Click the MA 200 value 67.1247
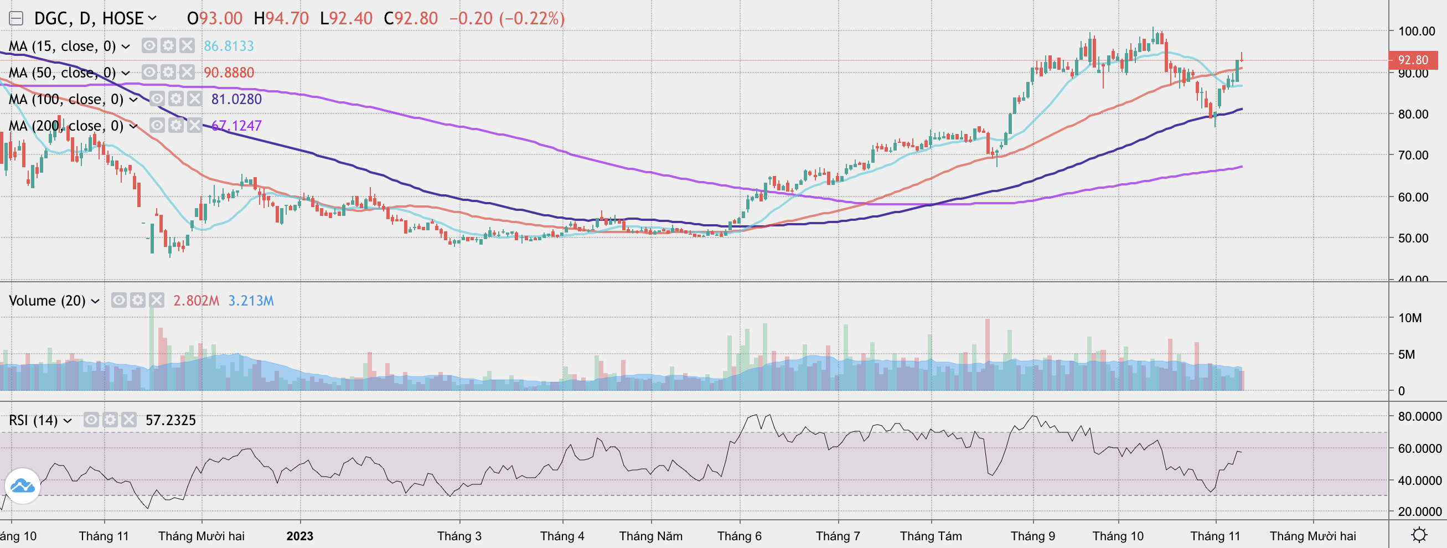 (236, 126)
